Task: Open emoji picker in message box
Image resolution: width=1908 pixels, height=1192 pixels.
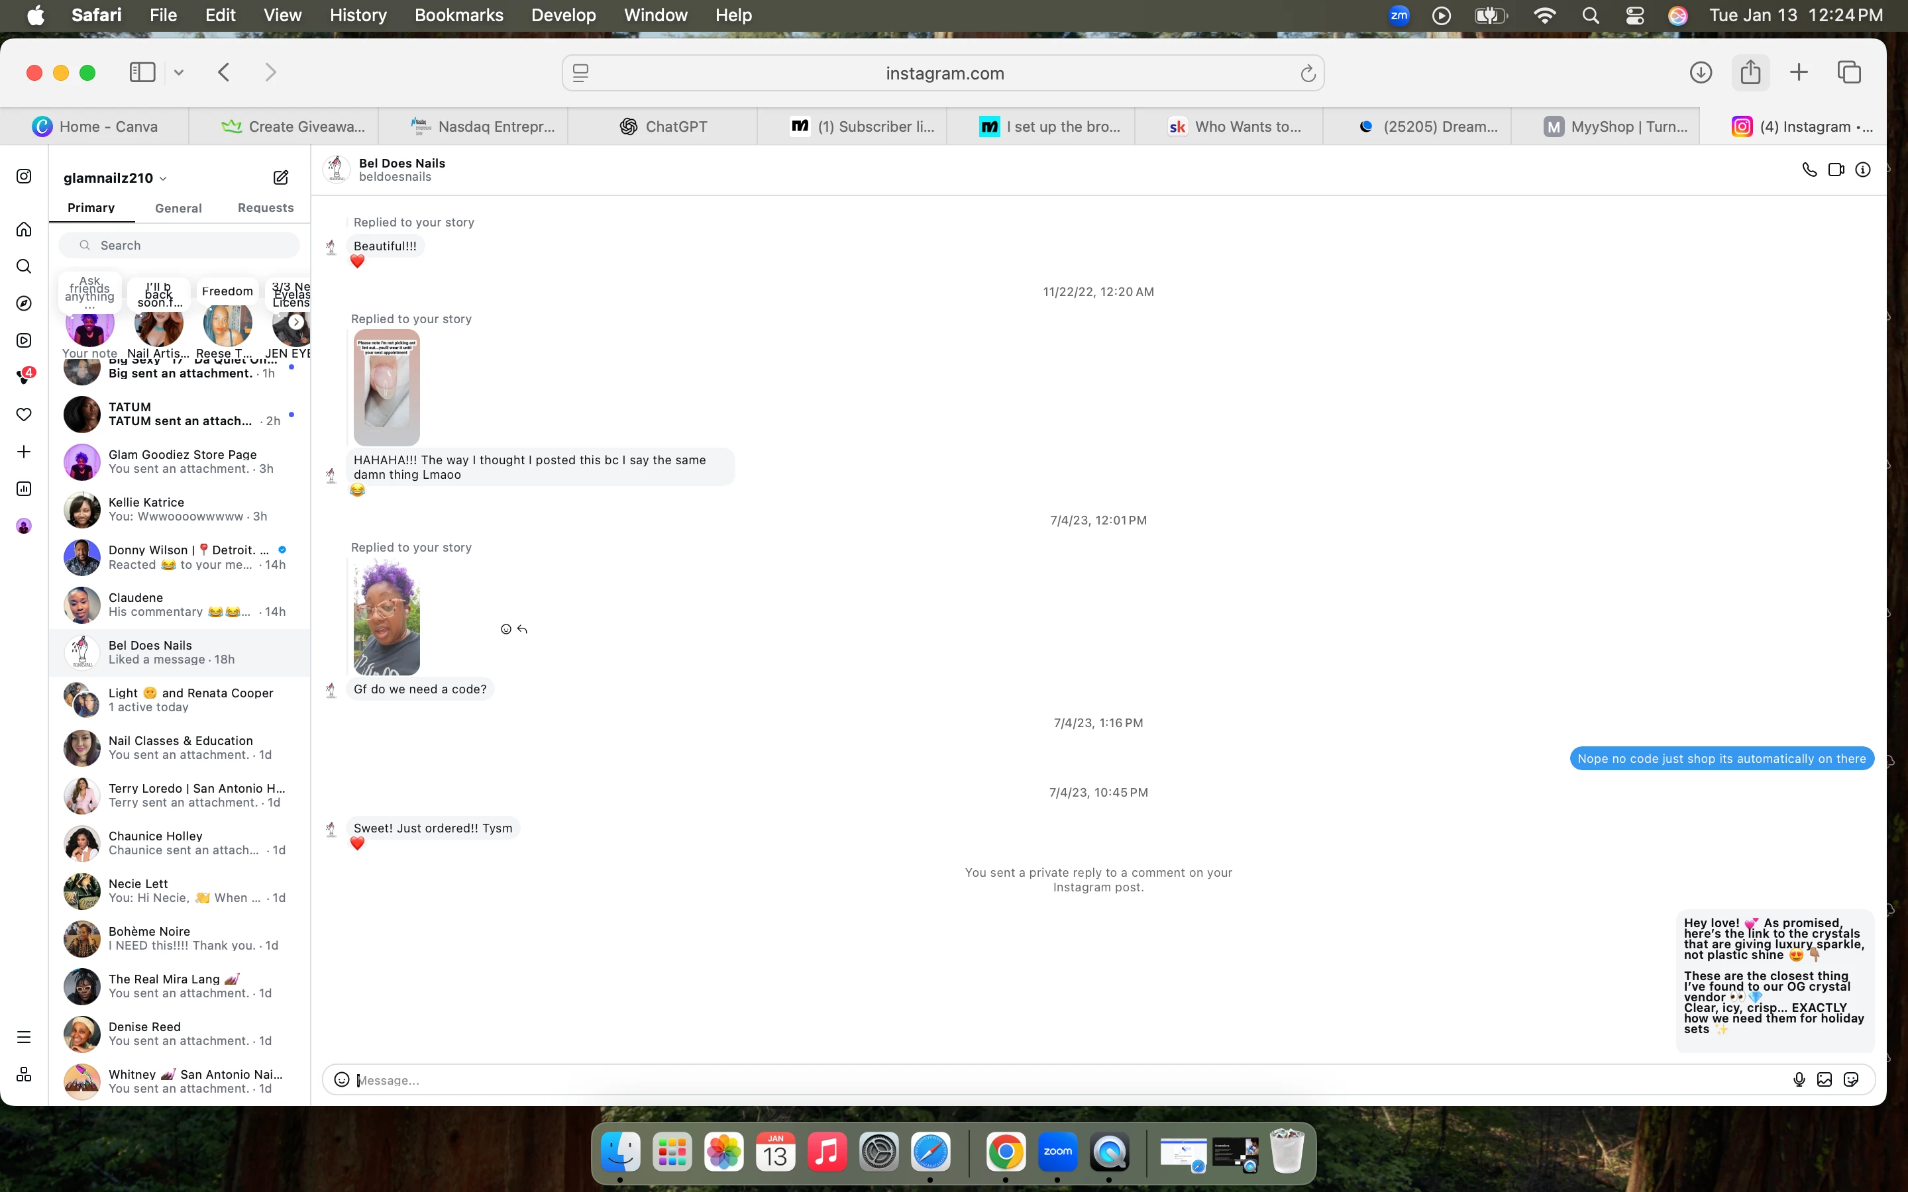Action: tap(341, 1079)
